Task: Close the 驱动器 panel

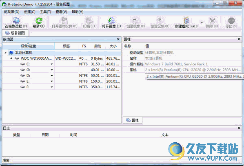Action: click(118, 39)
